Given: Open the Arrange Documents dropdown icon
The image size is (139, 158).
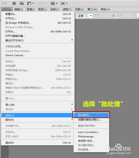Looking at the screenshot, I should point(54,3).
